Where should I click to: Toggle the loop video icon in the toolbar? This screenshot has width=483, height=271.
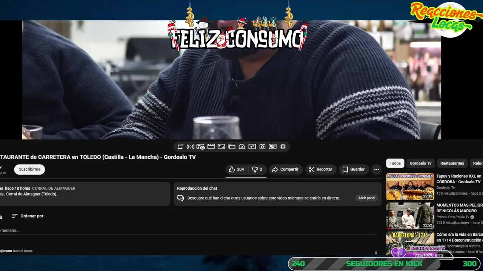180,147
